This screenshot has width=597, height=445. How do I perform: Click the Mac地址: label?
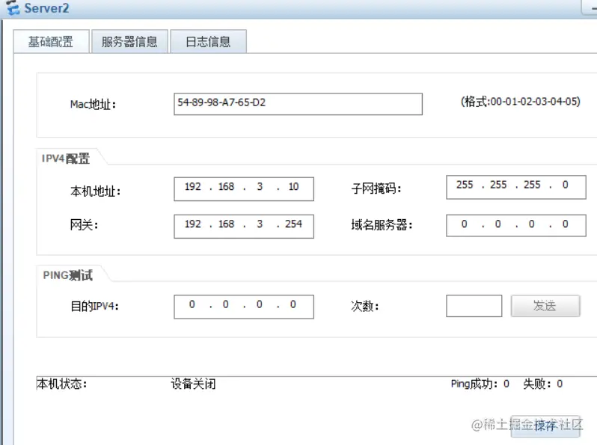[93, 104]
